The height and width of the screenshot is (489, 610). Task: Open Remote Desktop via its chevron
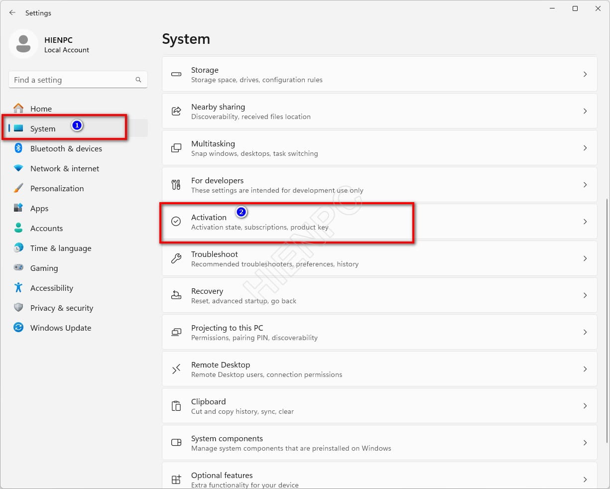pos(585,369)
